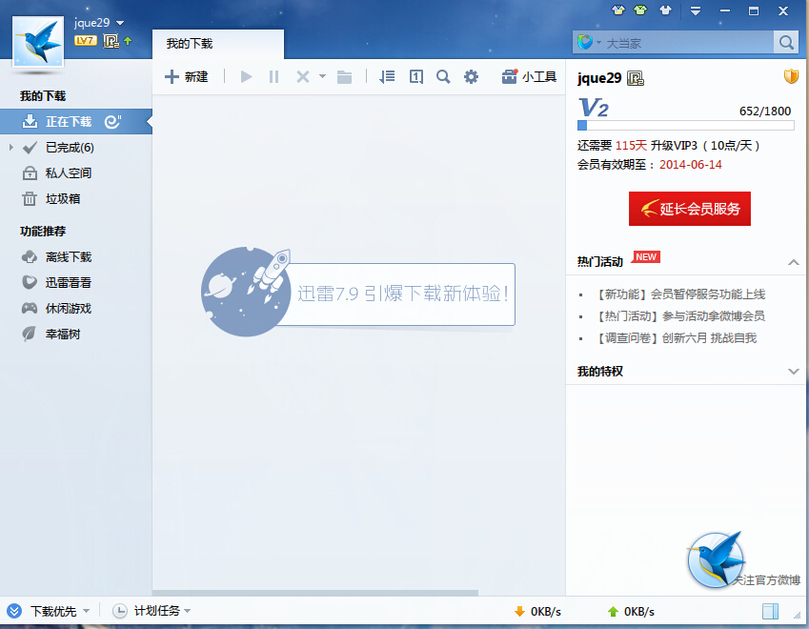Open the download folder icon in the toolbar

click(x=344, y=77)
